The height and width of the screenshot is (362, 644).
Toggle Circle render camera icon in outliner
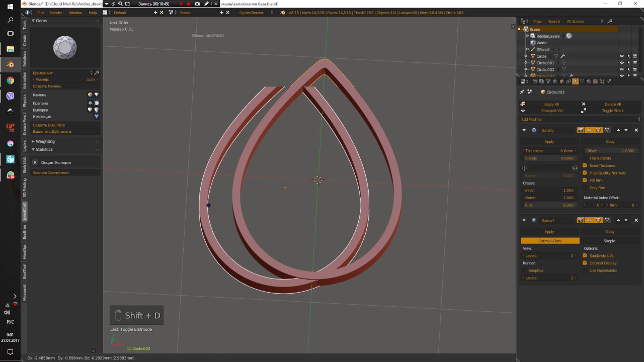(x=635, y=56)
